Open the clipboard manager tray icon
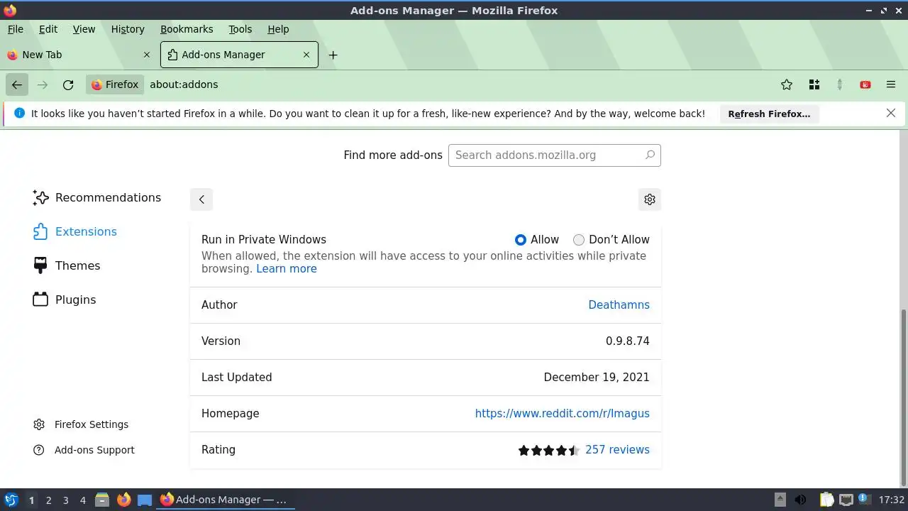 coord(827,500)
